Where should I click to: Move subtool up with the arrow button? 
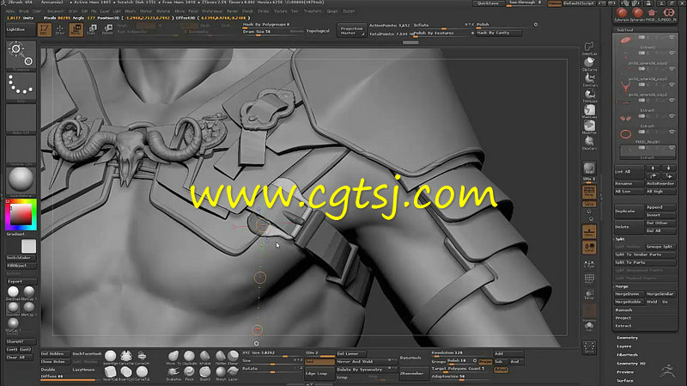[653, 168]
